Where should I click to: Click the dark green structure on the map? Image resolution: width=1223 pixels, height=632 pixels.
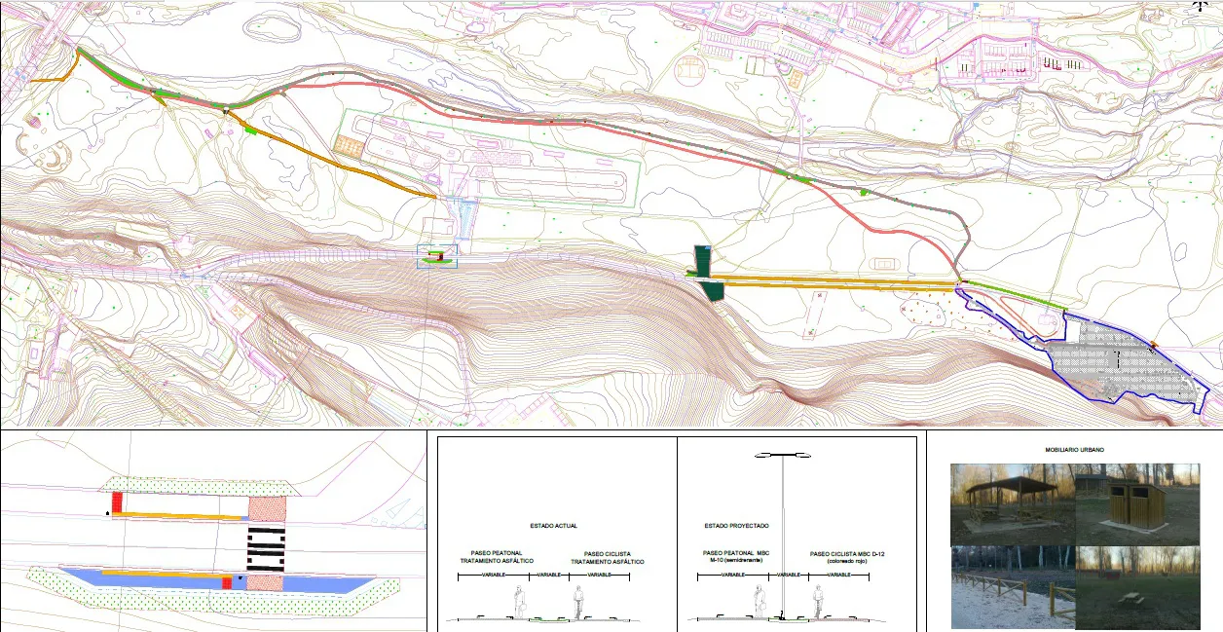point(709,274)
